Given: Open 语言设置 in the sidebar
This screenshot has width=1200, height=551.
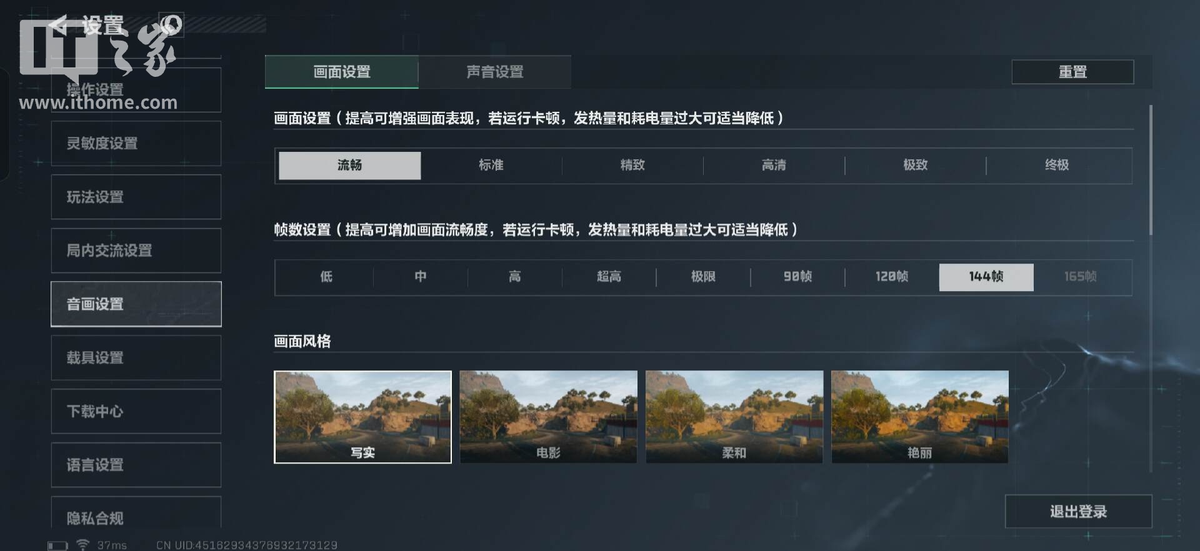Looking at the screenshot, I should point(136,465).
